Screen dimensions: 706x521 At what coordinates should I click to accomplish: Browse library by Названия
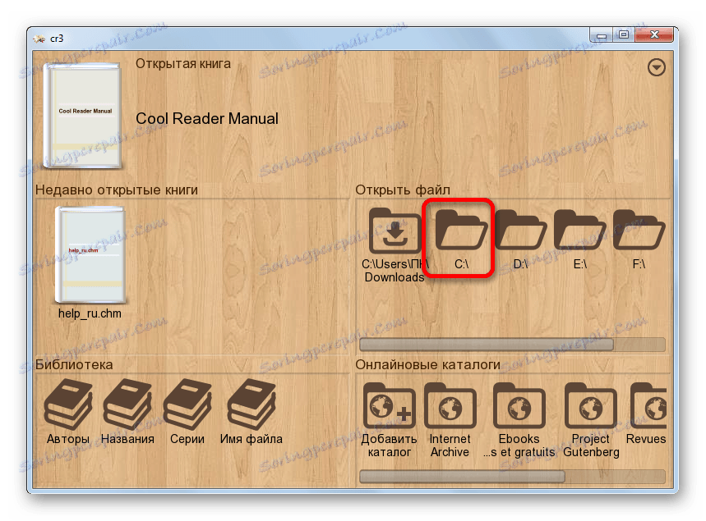127,404
